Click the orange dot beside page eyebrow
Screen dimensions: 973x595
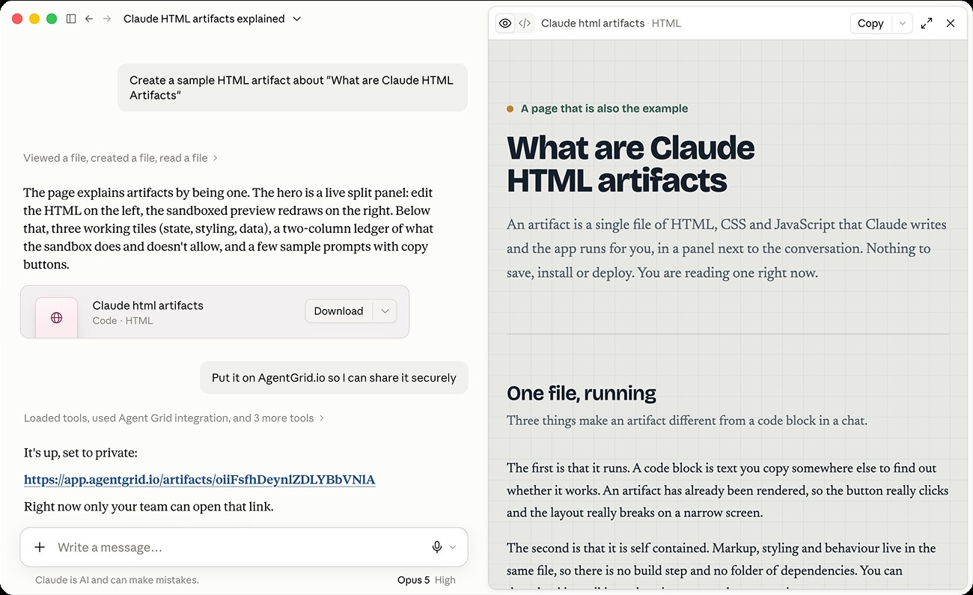tap(510, 109)
